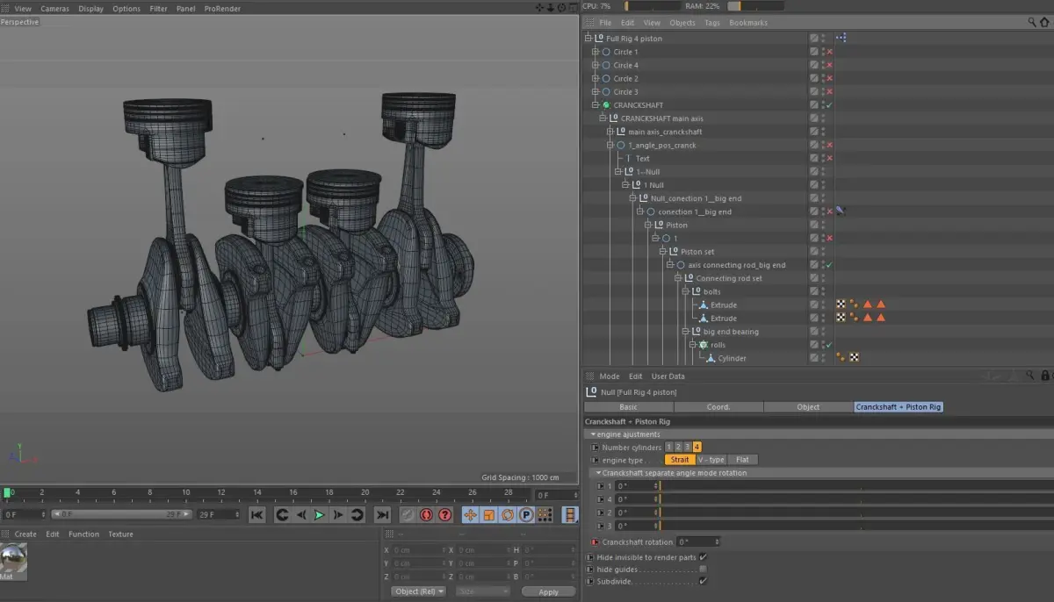
Task: Toggle the Parameter keyframe recording icon
Action: (x=525, y=515)
